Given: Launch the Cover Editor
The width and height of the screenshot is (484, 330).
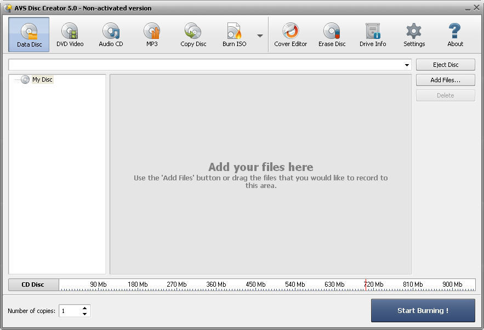Looking at the screenshot, I should (x=290, y=34).
